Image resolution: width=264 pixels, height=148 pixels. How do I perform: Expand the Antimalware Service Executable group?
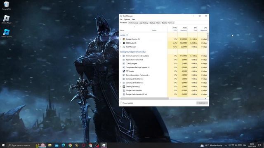pos(120,56)
